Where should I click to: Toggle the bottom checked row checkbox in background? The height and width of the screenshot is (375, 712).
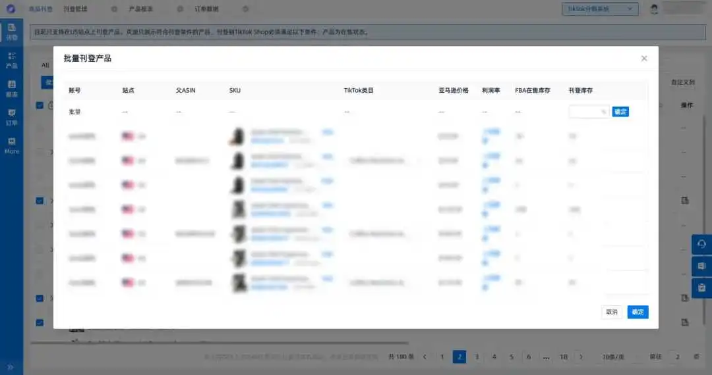40,323
